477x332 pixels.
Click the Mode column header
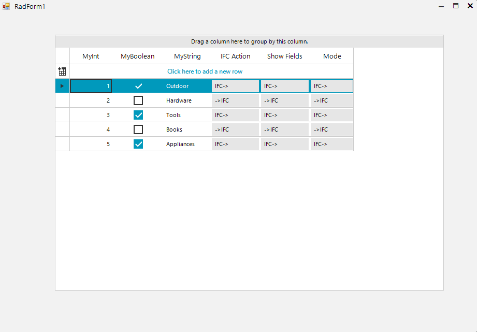pyautogui.click(x=332, y=56)
